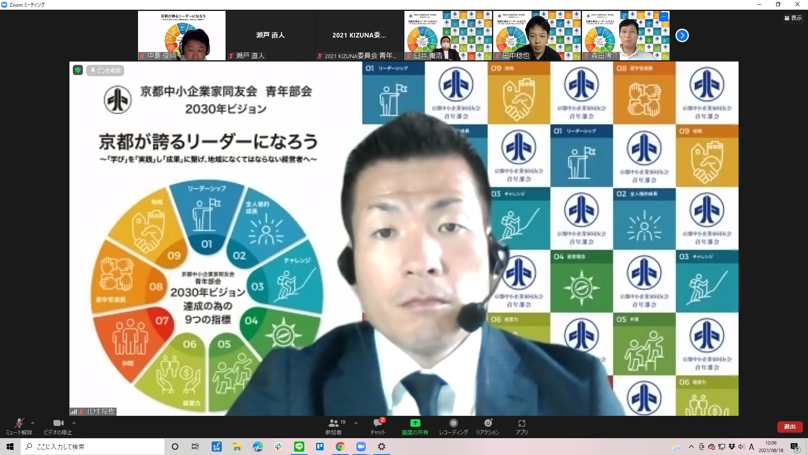808x455 pixels.
Task: Open Dropbox tray icon
Action: (x=732, y=447)
